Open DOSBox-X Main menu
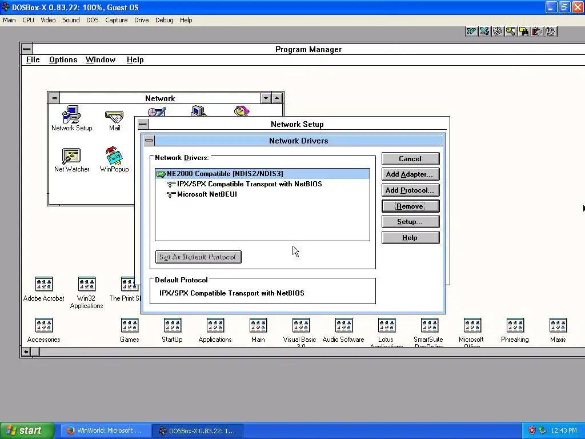The image size is (585, 439). (x=9, y=20)
